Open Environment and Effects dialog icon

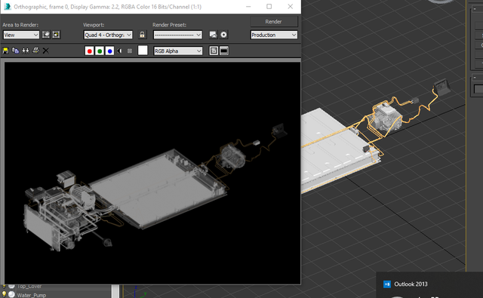tap(223, 35)
